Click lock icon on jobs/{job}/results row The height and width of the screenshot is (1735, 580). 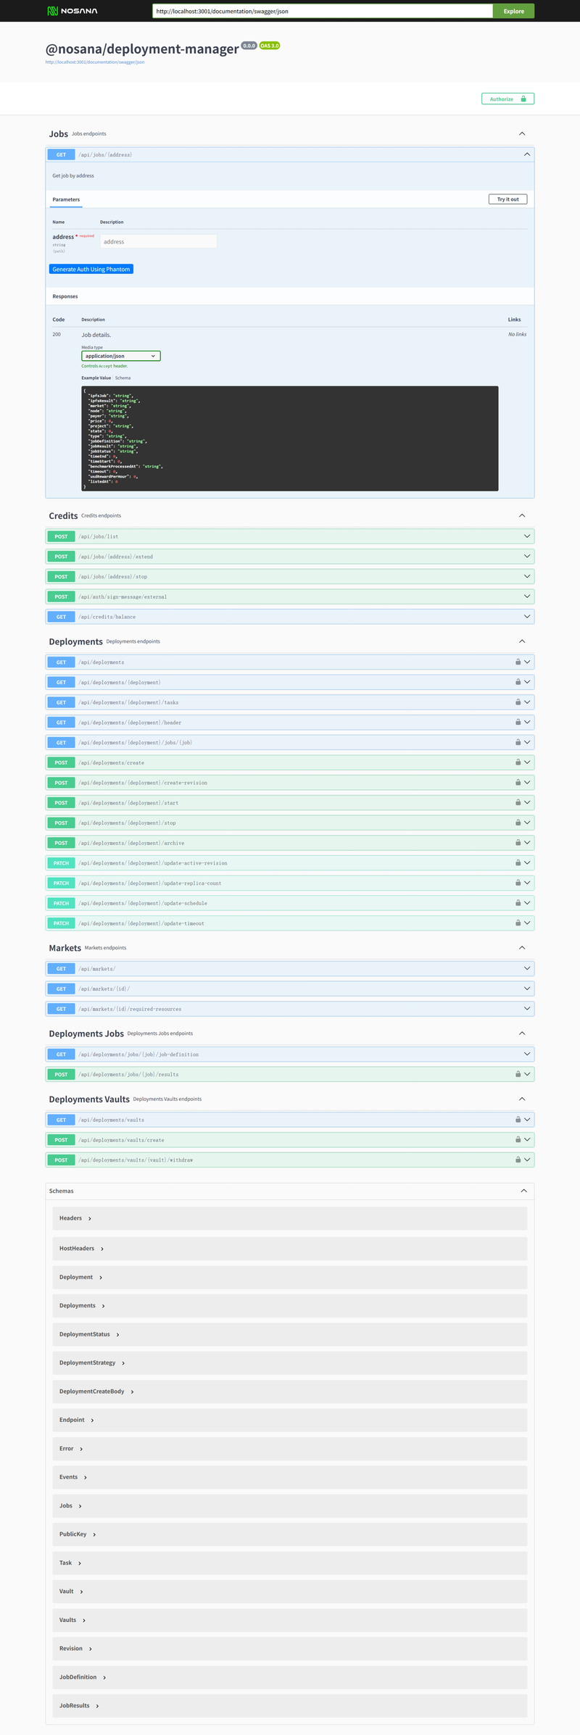[518, 1074]
